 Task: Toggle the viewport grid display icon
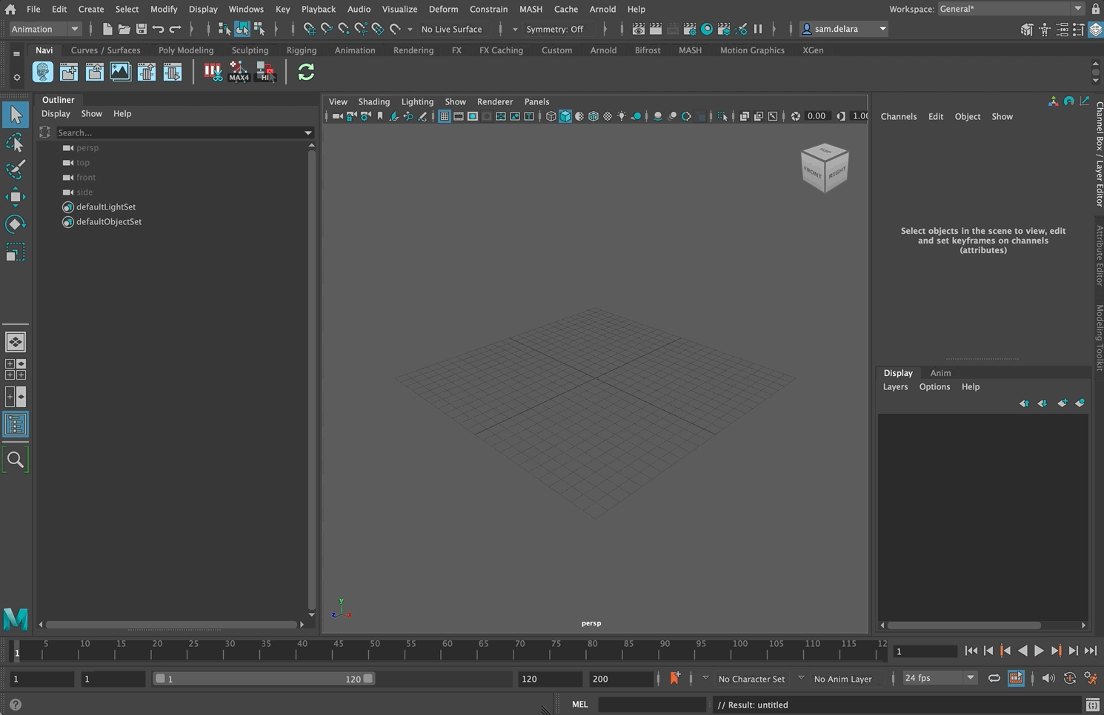pyautogui.click(x=445, y=116)
